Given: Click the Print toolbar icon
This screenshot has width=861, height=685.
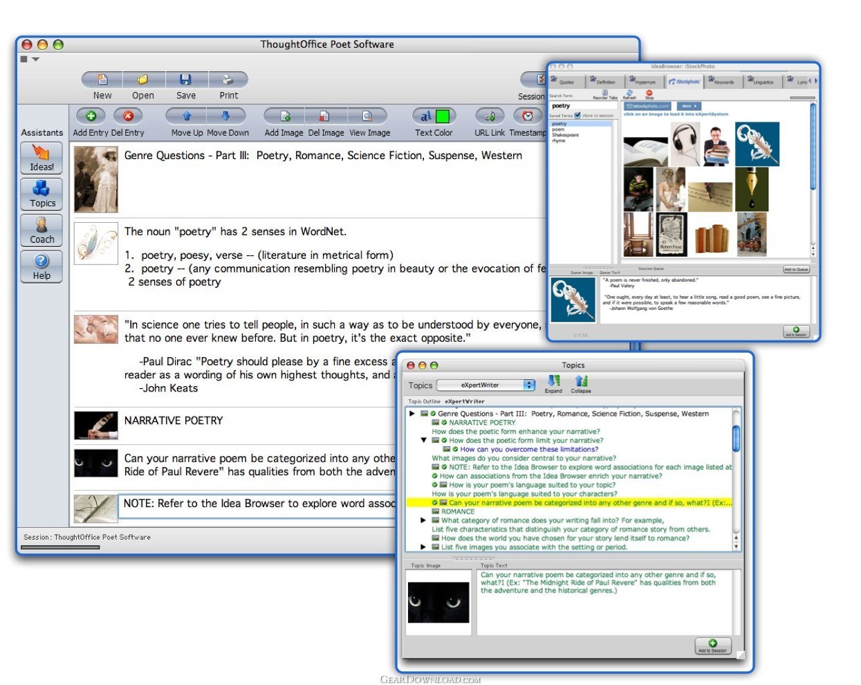Looking at the screenshot, I should click(228, 80).
